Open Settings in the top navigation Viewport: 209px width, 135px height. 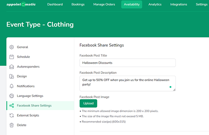pyautogui.click(x=202, y=4)
